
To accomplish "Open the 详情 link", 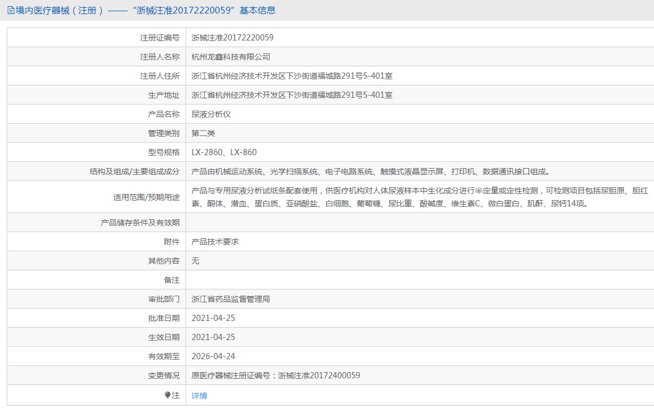I will [x=199, y=396].
